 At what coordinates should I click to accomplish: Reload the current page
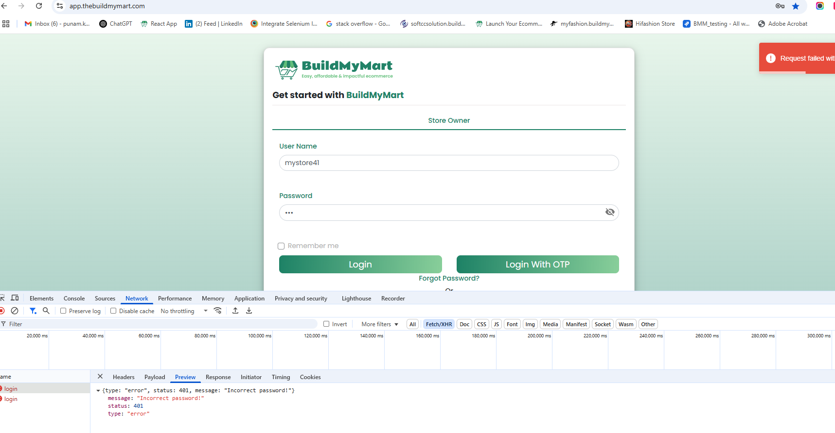pos(39,6)
